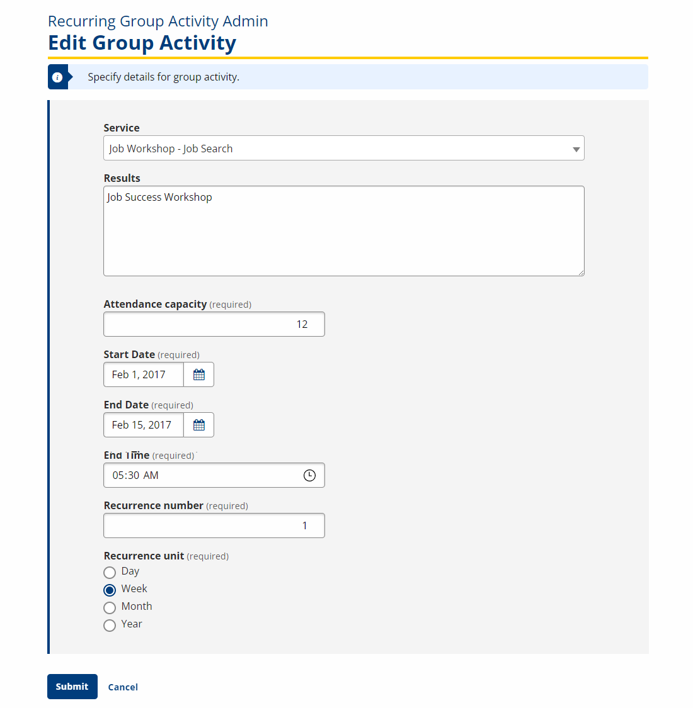Select the Week recurrence unit

(110, 590)
